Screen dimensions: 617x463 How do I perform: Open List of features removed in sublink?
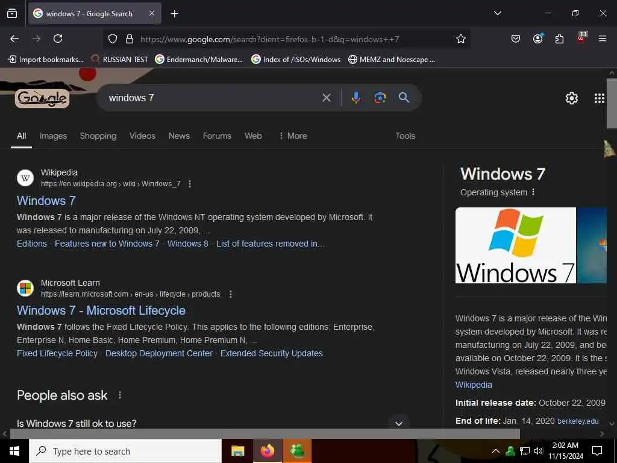pos(271,244)
